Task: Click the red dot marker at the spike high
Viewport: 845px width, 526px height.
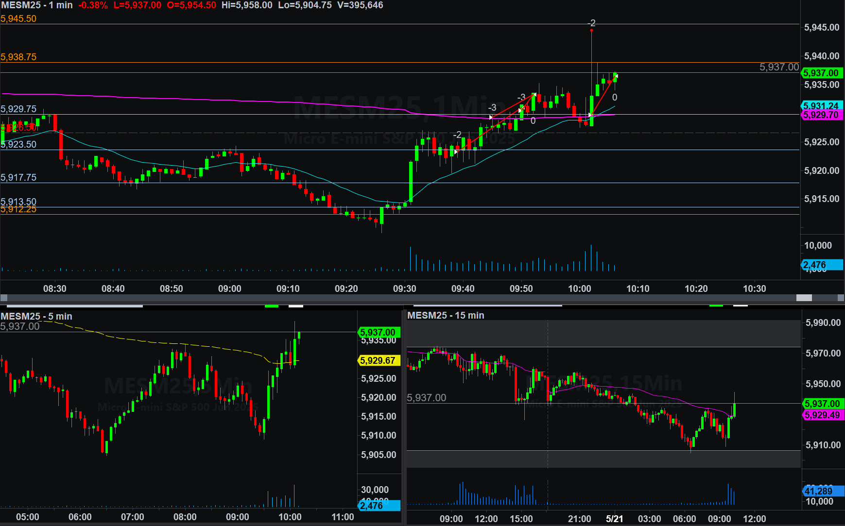Action: pos(591,31)
